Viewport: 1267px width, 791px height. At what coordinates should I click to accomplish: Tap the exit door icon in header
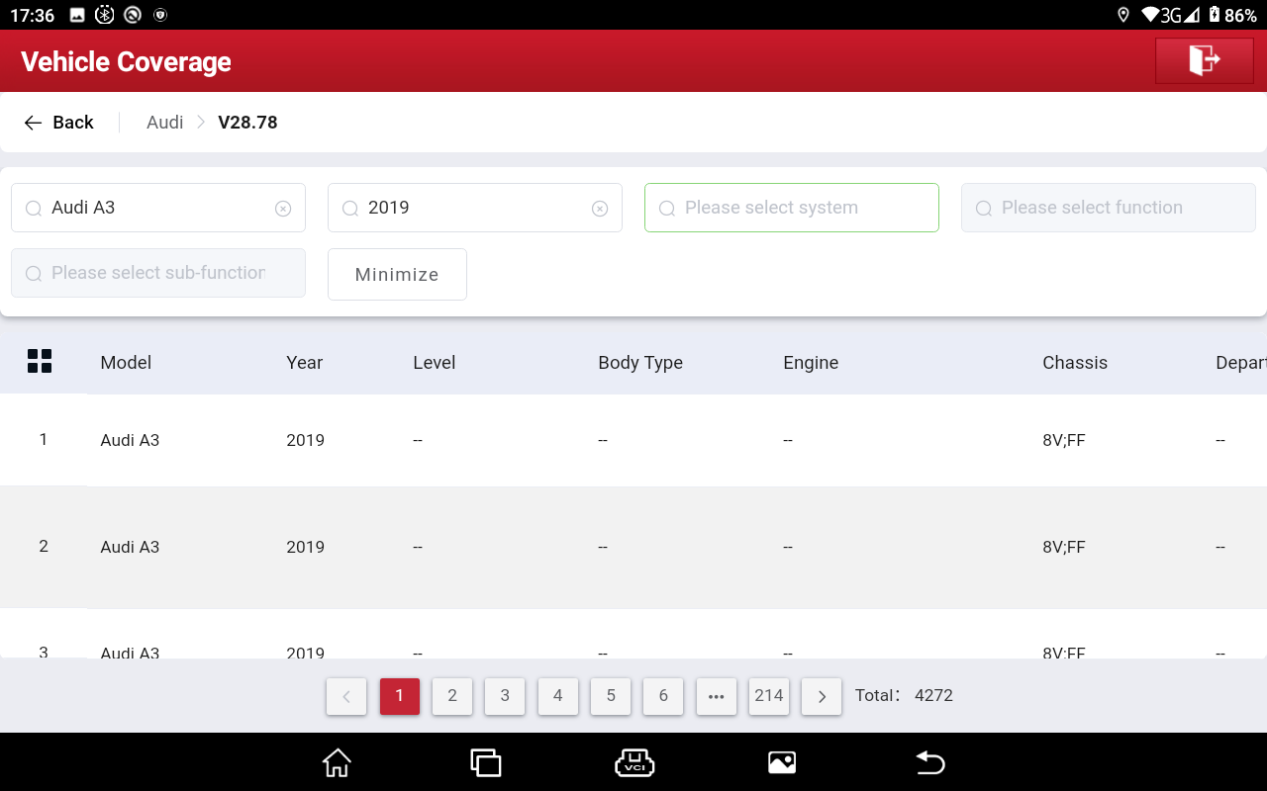[x=1204, y=60]
